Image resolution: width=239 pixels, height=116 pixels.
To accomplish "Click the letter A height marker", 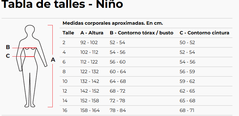I will coord(53,60).
